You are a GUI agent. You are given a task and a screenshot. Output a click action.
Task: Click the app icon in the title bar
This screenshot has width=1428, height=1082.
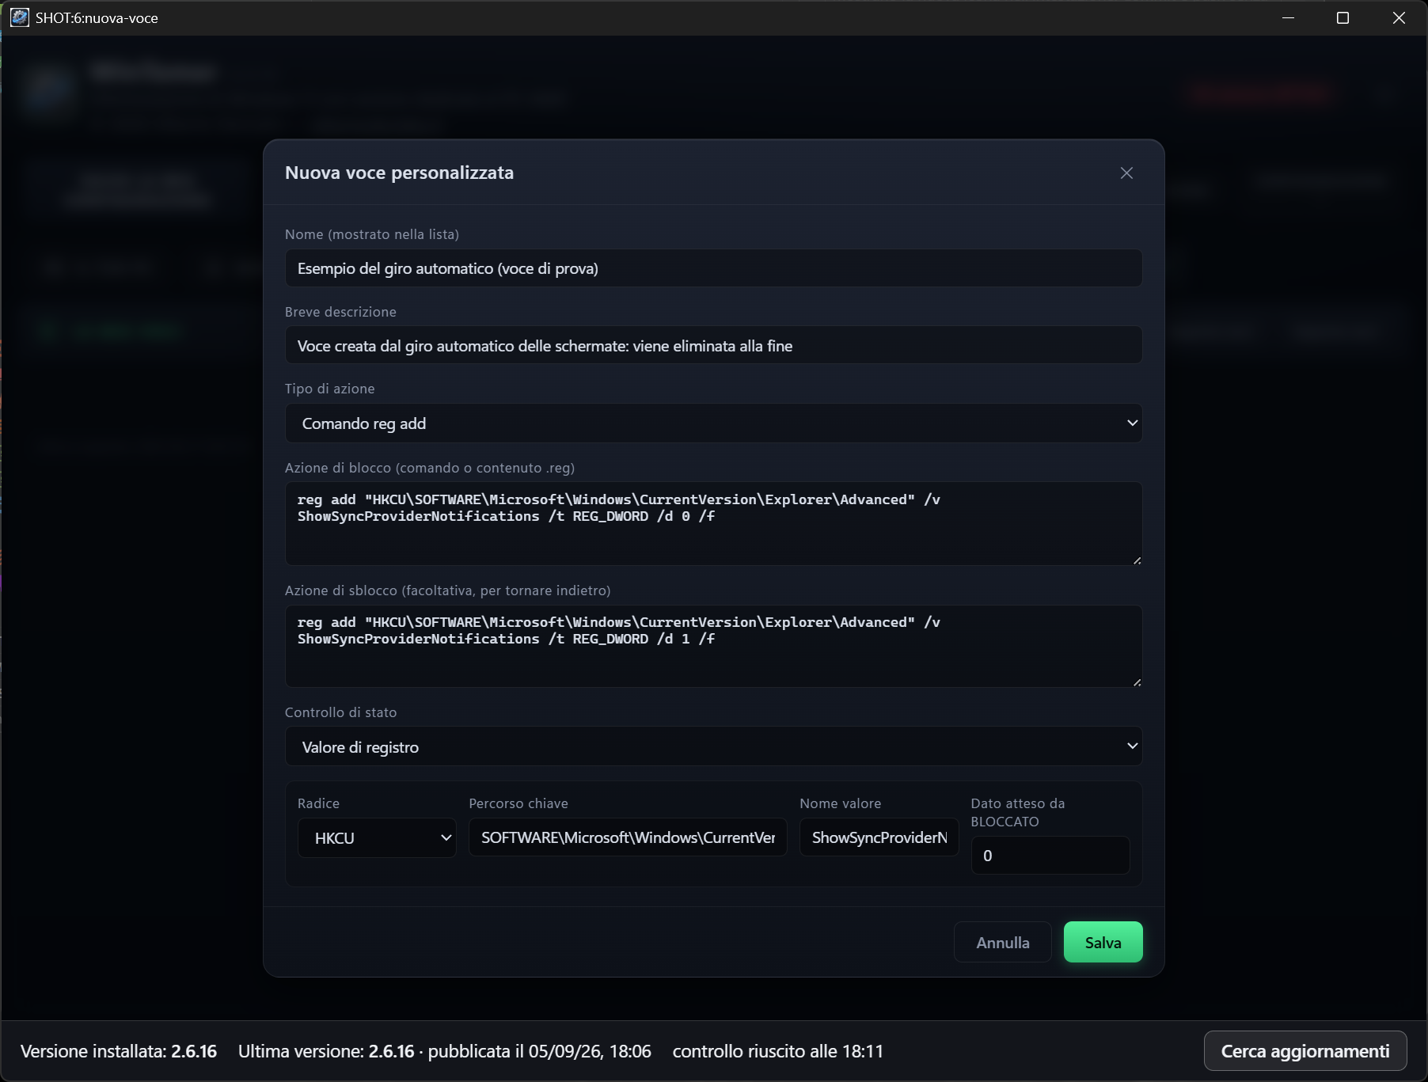click(x=19, y=17)
